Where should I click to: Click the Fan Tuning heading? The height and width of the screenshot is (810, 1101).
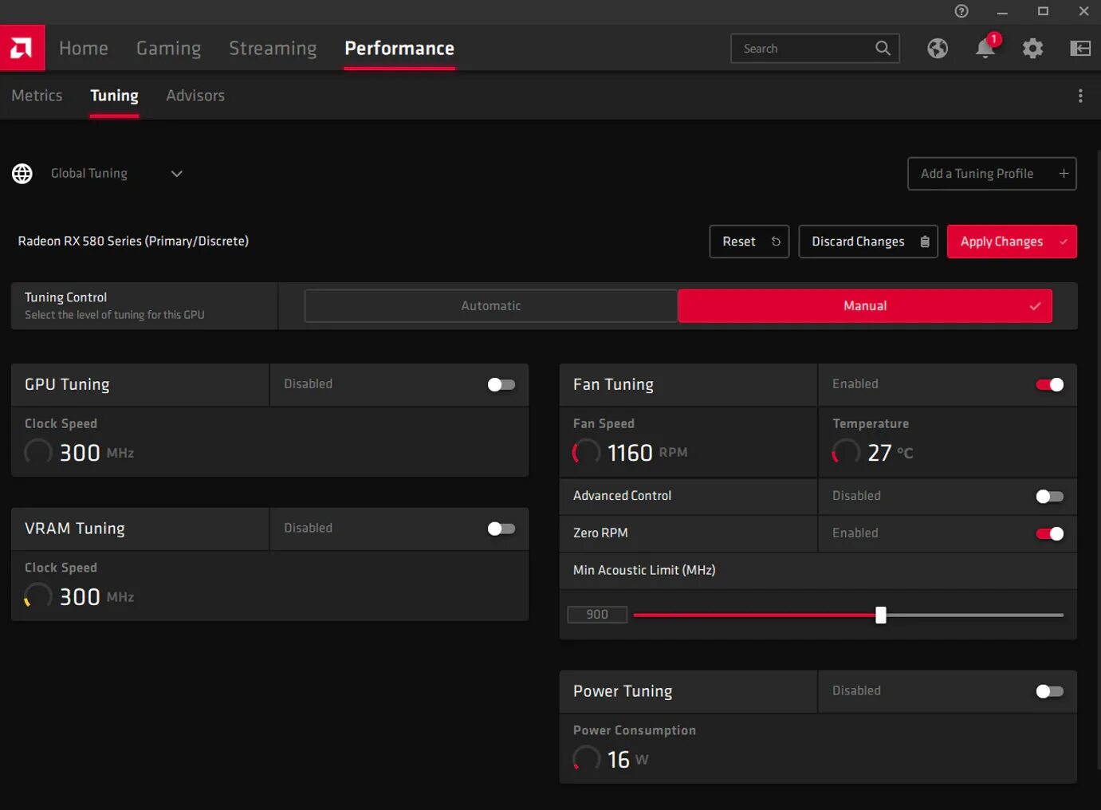613,384
